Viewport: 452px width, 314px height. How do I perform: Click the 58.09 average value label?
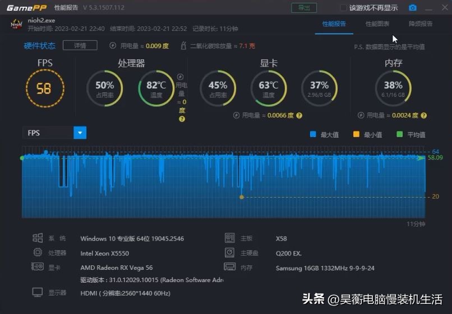[435, 157]
